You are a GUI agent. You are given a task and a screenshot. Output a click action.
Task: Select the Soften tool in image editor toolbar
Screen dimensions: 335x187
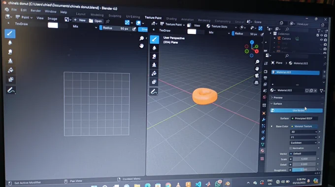(10, 43)
